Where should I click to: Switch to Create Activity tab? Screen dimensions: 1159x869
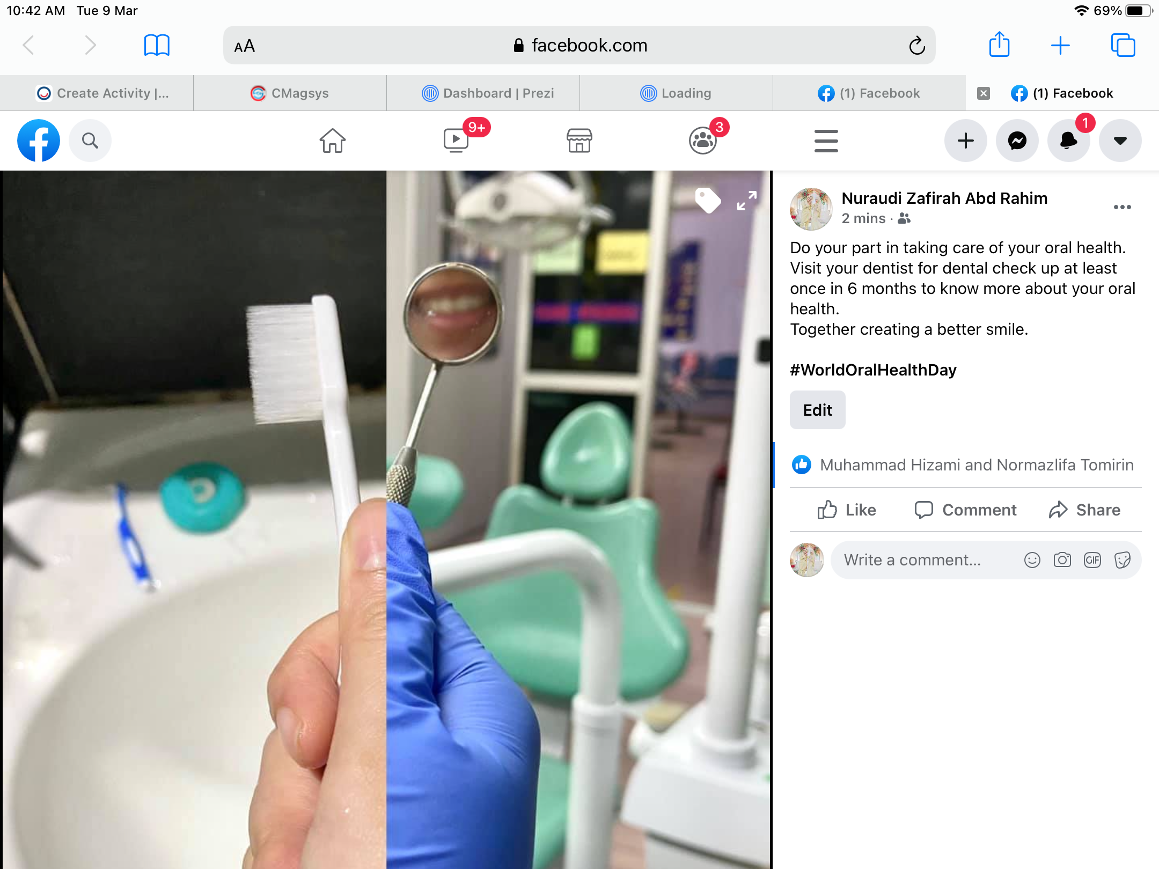tap(97, 93)
